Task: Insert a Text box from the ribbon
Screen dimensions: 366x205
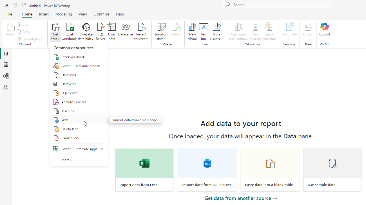Action: click(204, 31)
